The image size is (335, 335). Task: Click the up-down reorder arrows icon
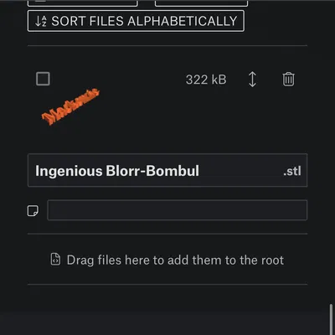[252, 80]
